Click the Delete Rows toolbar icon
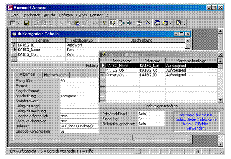This screenshot has width=231, height=159. coord(129,23)
